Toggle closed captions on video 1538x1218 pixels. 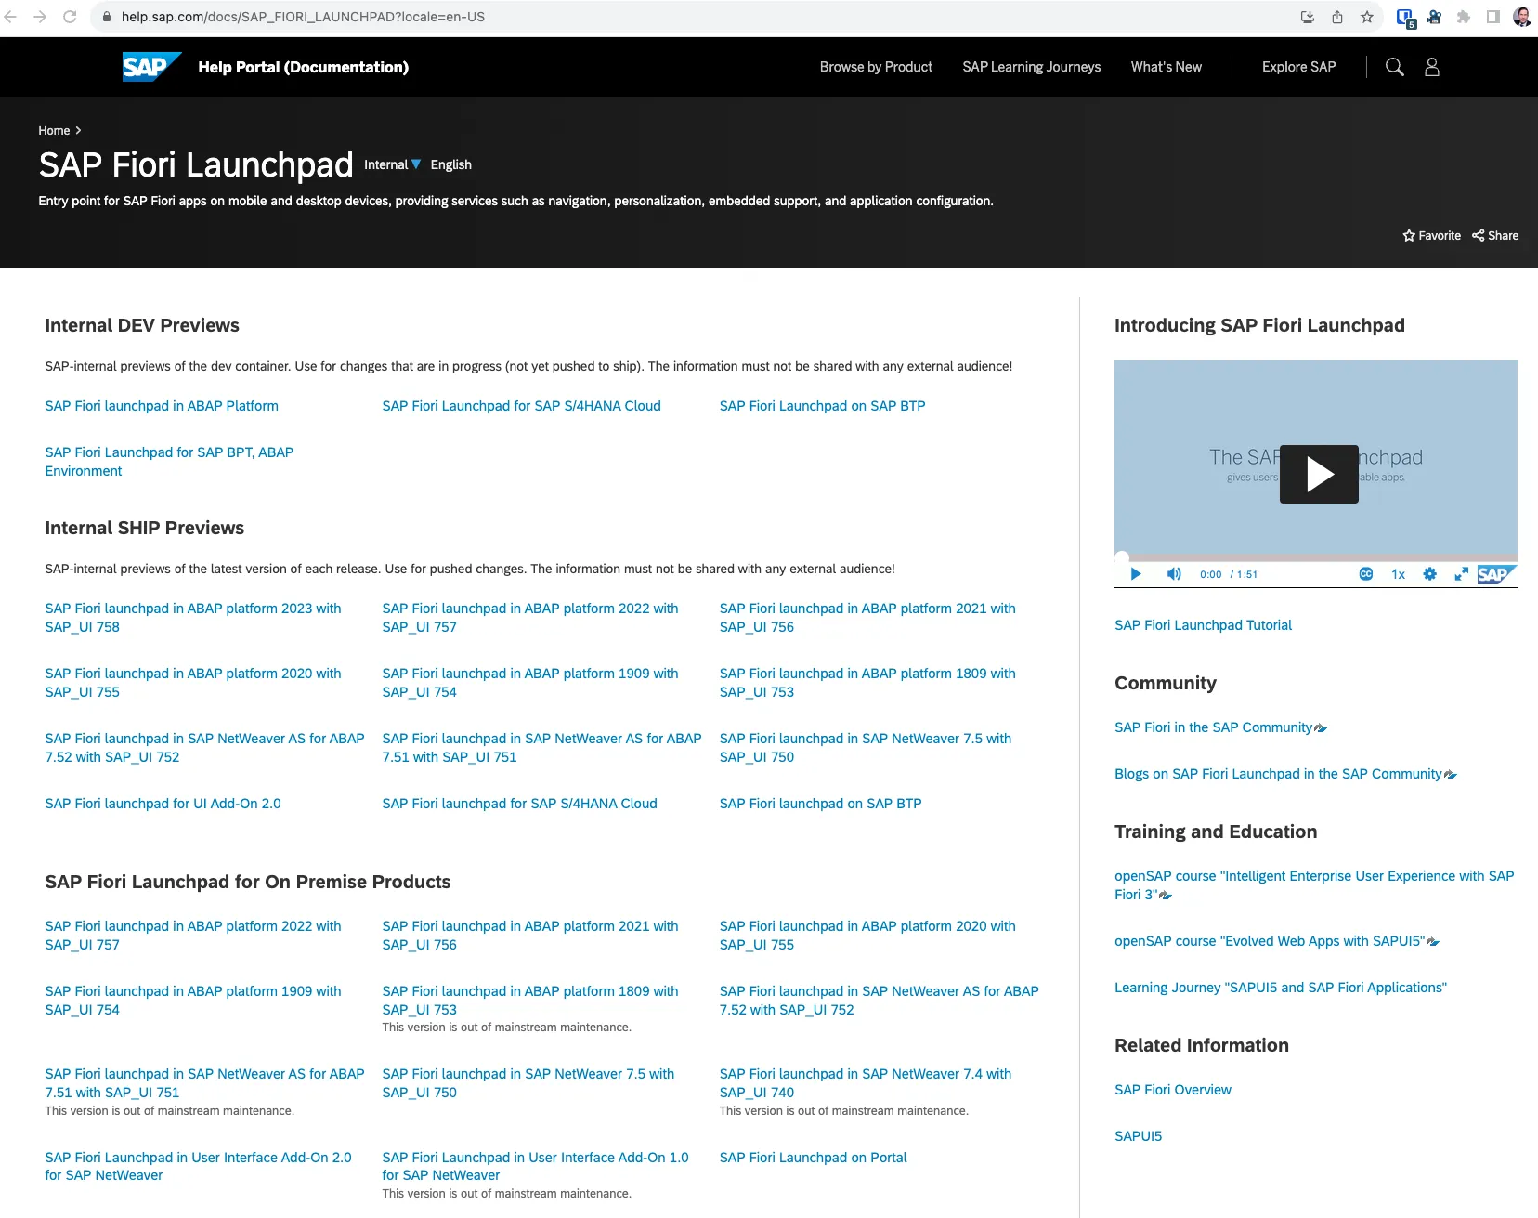tap(1365, 574)
